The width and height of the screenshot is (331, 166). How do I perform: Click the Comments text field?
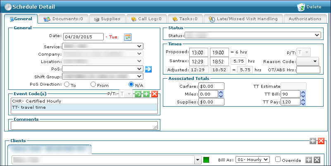click(x=84, y=125)
